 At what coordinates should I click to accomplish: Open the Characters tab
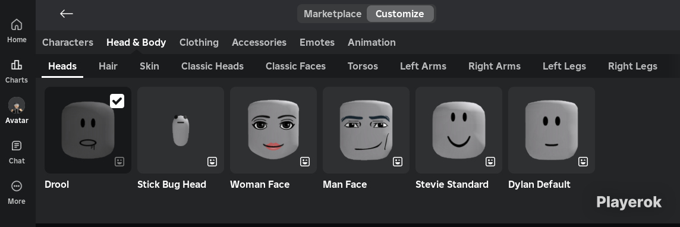[x=68, y=42]
